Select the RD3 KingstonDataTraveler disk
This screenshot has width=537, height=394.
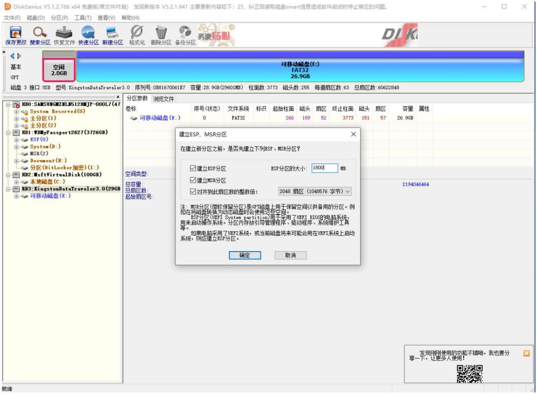(x=67, y=189)
